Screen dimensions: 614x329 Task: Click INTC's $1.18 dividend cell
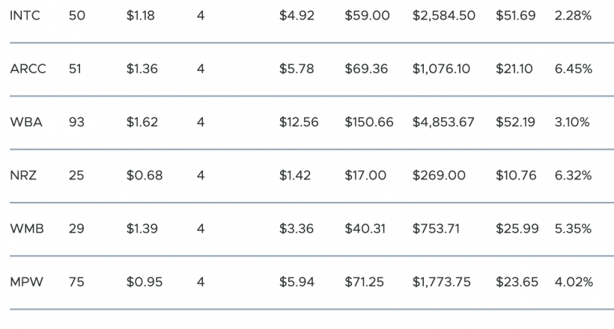click(x=141, y=16)
